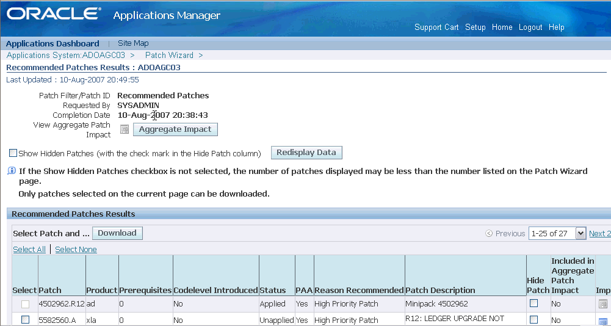Click the Last Updated timestamp text
This screenshot has width=611, height=326.
point(73,80)
